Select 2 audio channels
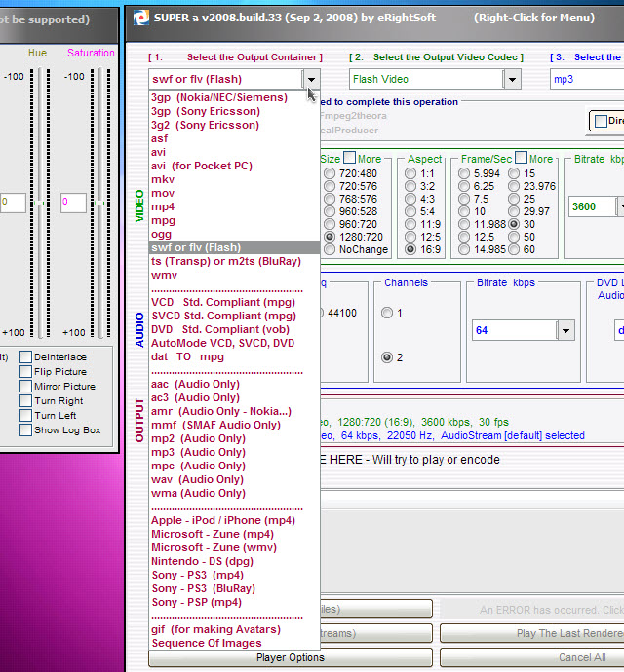Screen dimensions: 624x672 (387, 357)
